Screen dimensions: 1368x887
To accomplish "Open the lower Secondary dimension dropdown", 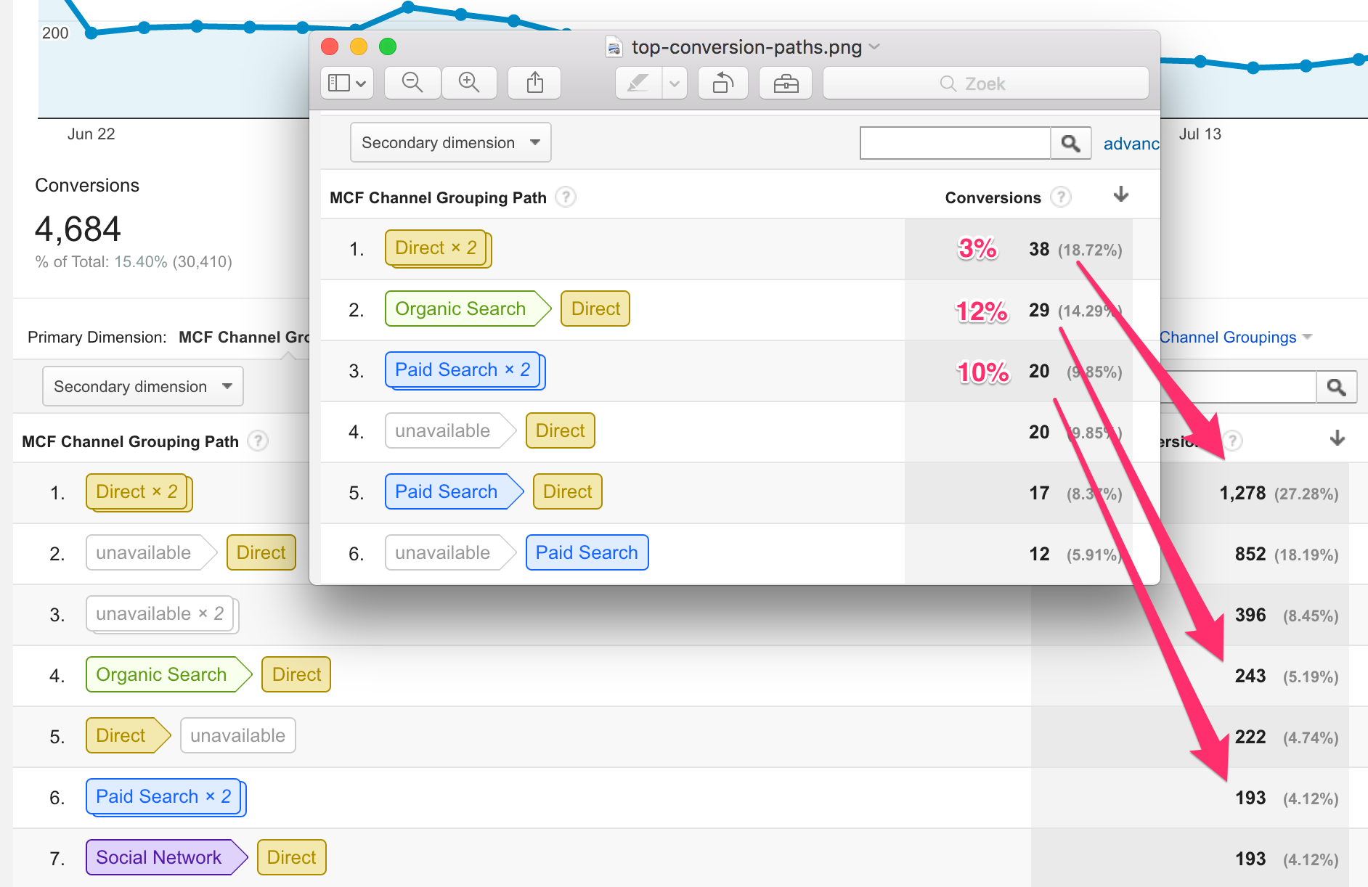I will 142,386.
